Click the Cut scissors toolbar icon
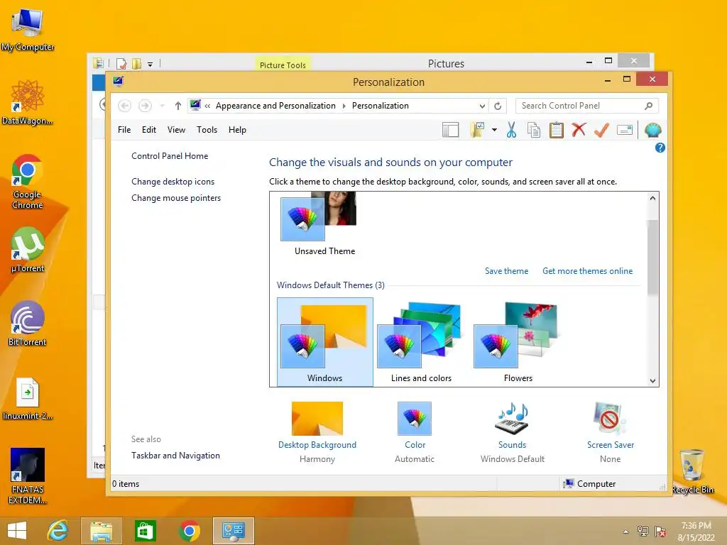Screen dimensions: 727x545 tap(511, 131)
